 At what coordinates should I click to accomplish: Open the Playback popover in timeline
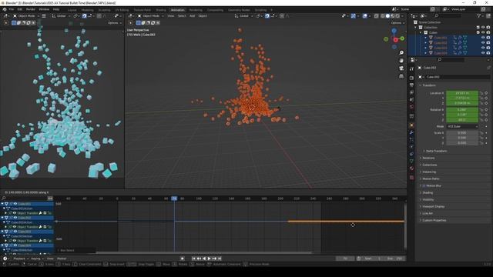click(x=21, y=259)
